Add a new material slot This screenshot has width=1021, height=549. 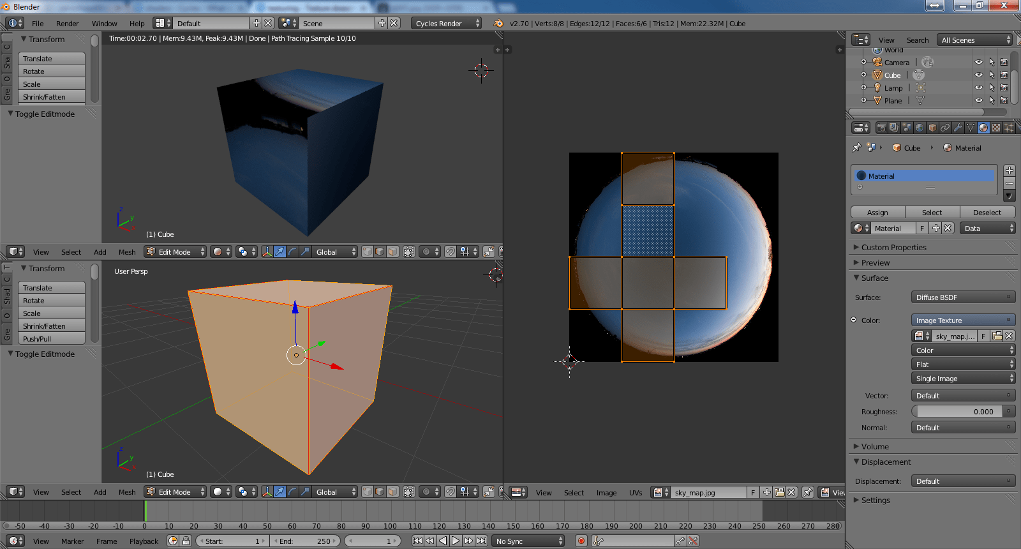[x=1010, y=170]
